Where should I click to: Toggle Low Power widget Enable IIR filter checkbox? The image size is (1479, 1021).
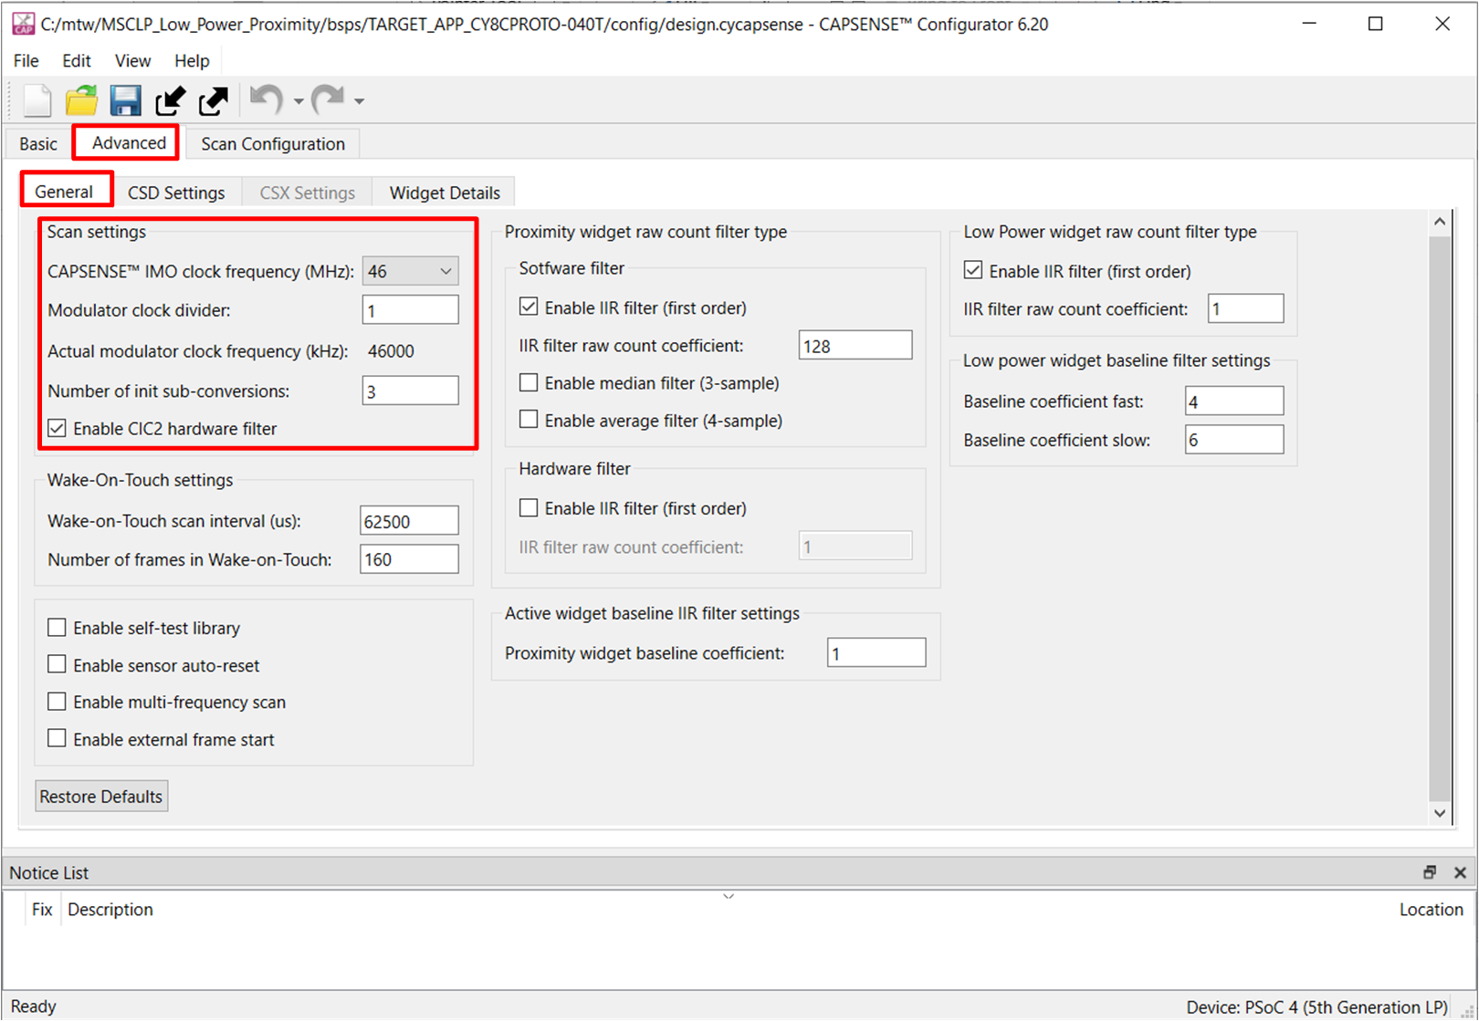tap(973, 270)
